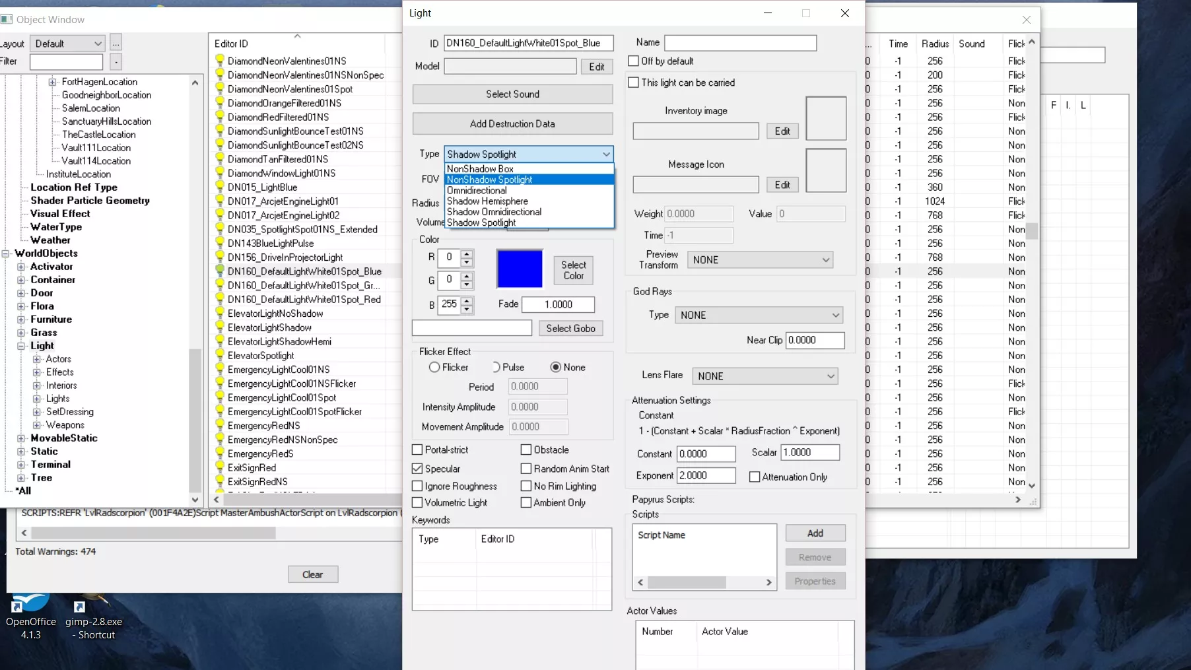
Task: Open the Lens Flare dropdown
Action: (x=765, y=376)
